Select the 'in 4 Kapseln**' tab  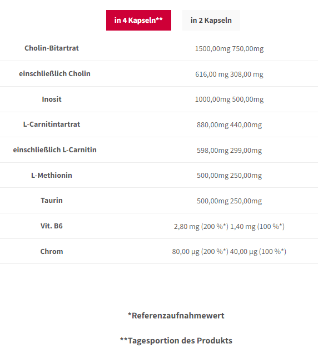coord(138,21)
